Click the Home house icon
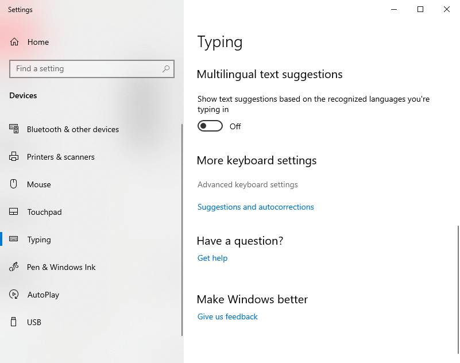Screen dimensions: 460x363 point(14,42)
